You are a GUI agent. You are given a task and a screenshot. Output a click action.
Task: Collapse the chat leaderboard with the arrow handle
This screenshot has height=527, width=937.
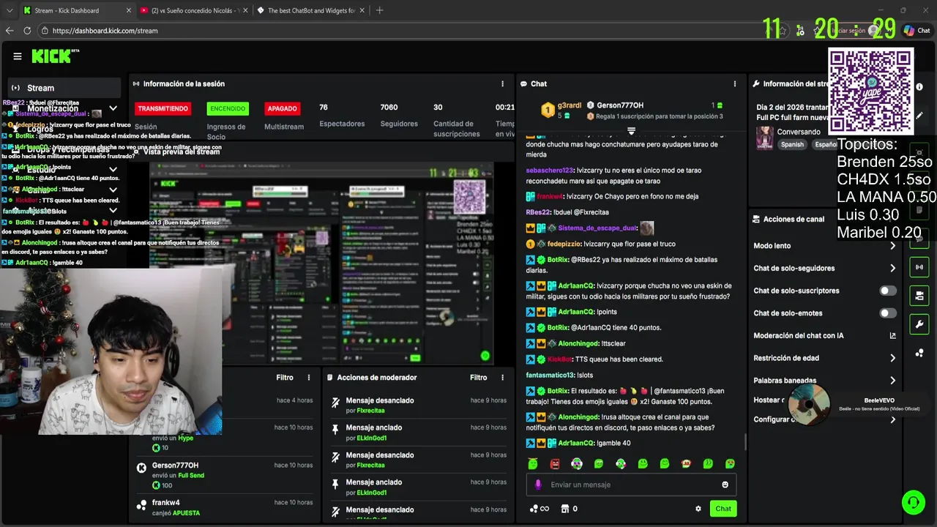(631, 131)
